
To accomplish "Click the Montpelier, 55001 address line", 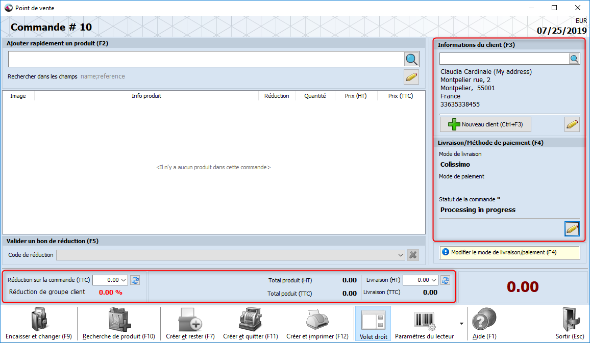I will 468,88.
